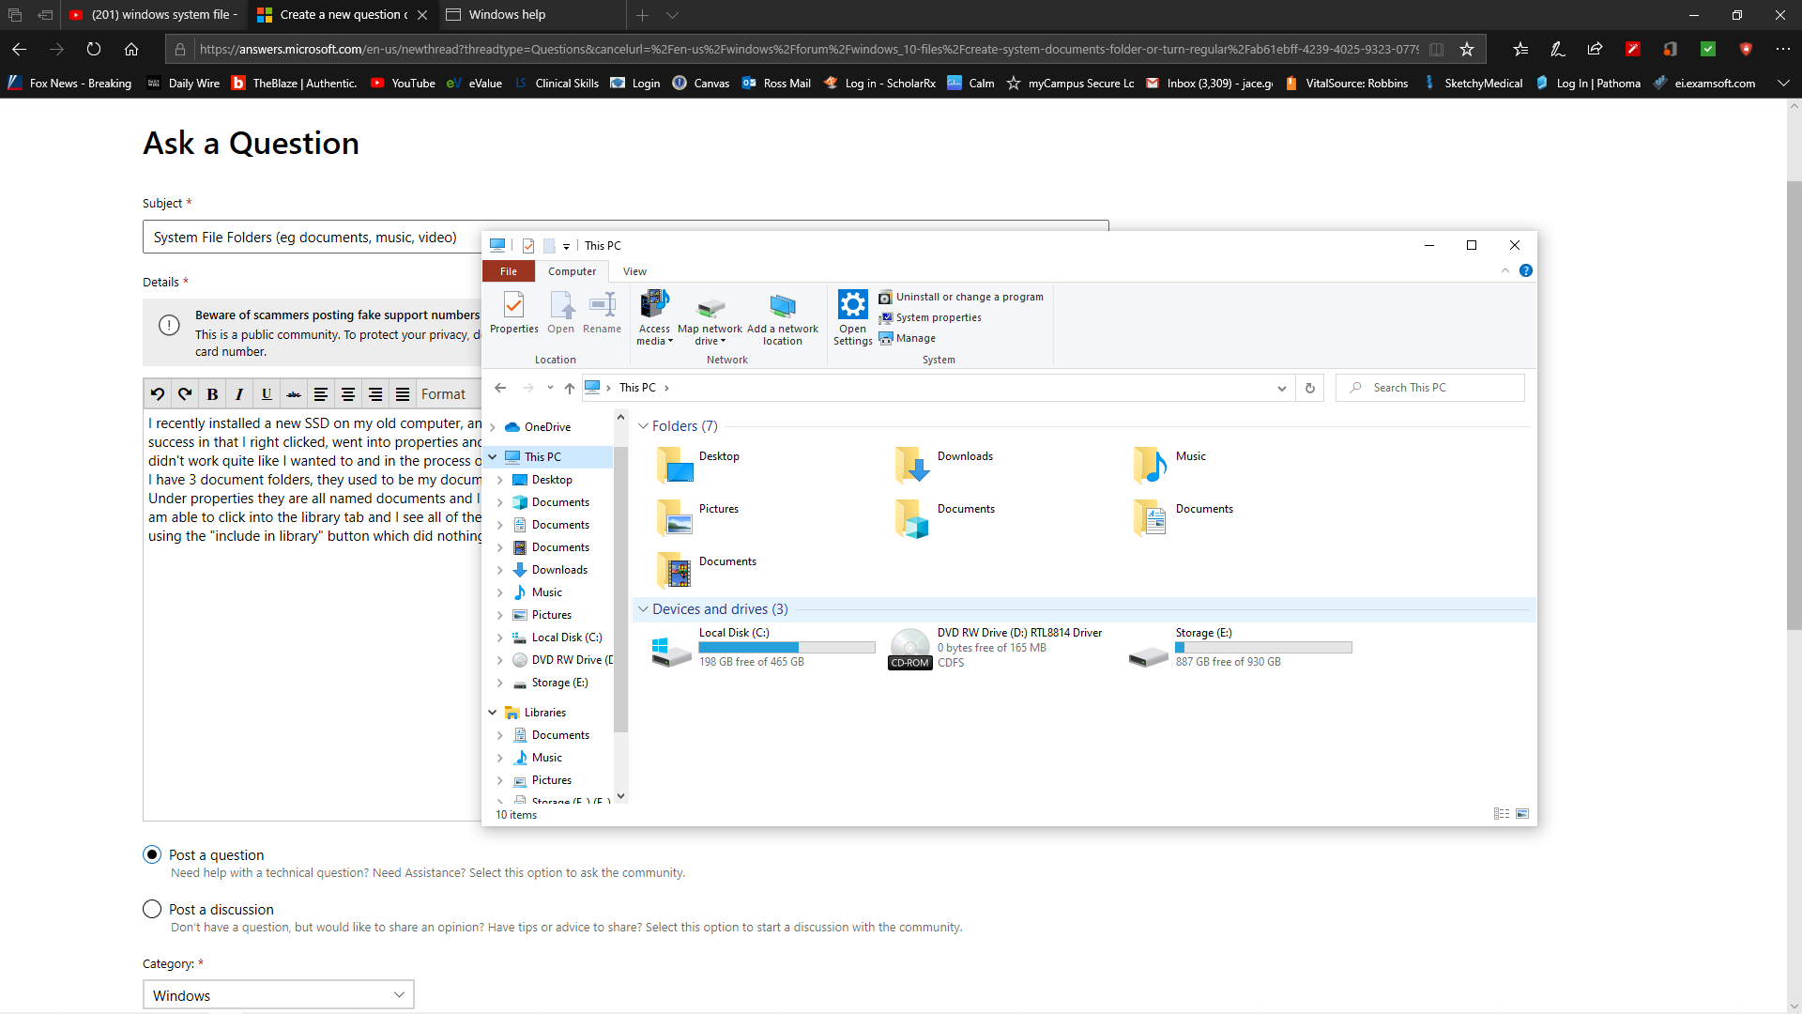This screenshot has width=1802, height=1014.
Task: Select Local Disk (C:) drive
Action: [x=765, y=647]
